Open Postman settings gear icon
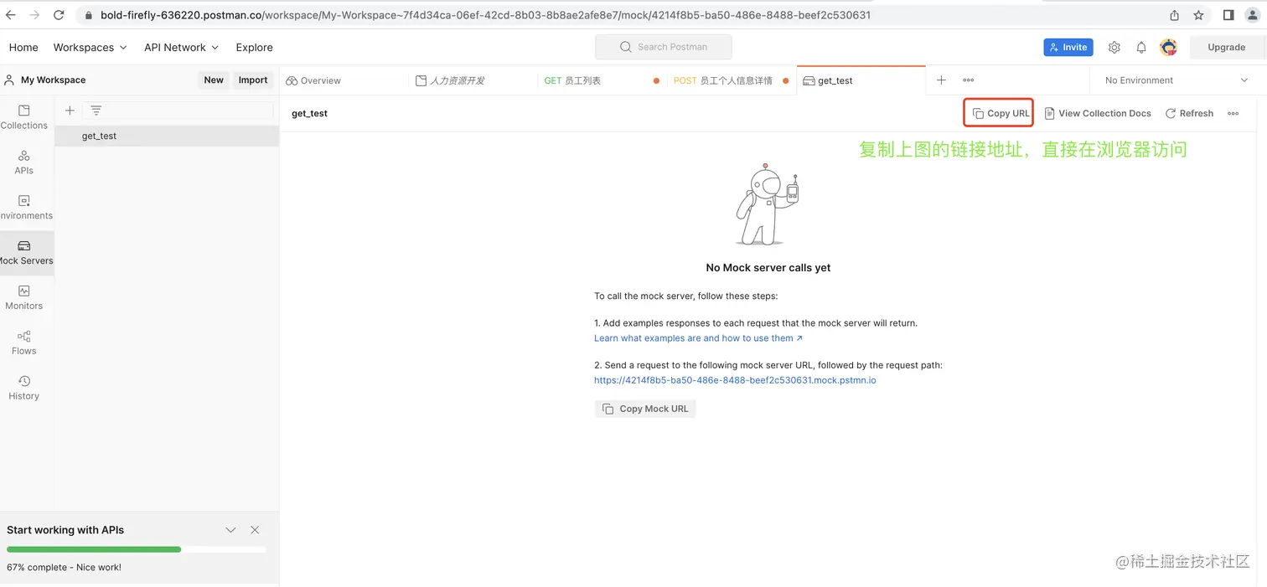 1114,48
